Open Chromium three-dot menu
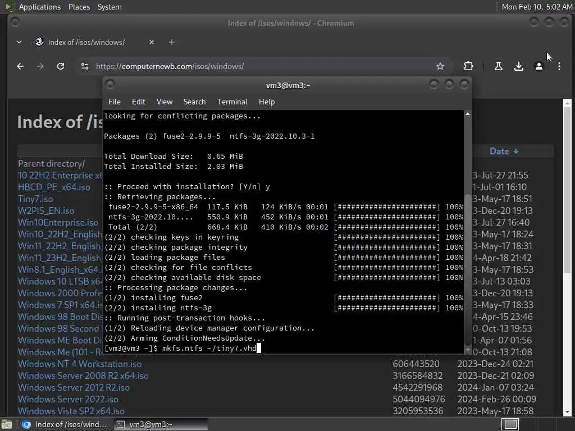Screen dimensions: 575x431 pyautogui.click(x=559, y=66)
